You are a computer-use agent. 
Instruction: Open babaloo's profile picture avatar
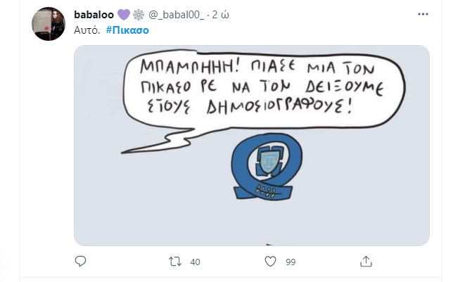click(x=49, y=24)
